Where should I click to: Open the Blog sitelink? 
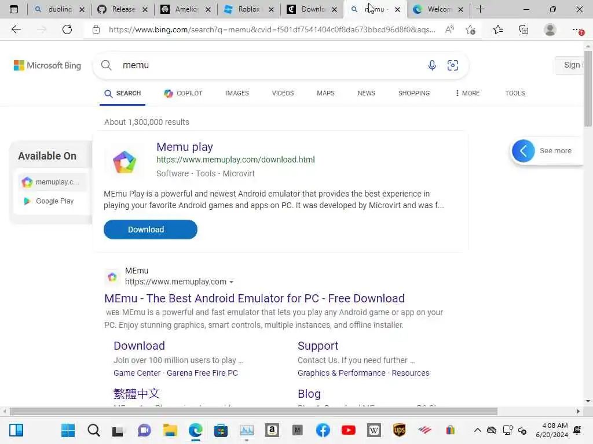(x=309, y=394)
